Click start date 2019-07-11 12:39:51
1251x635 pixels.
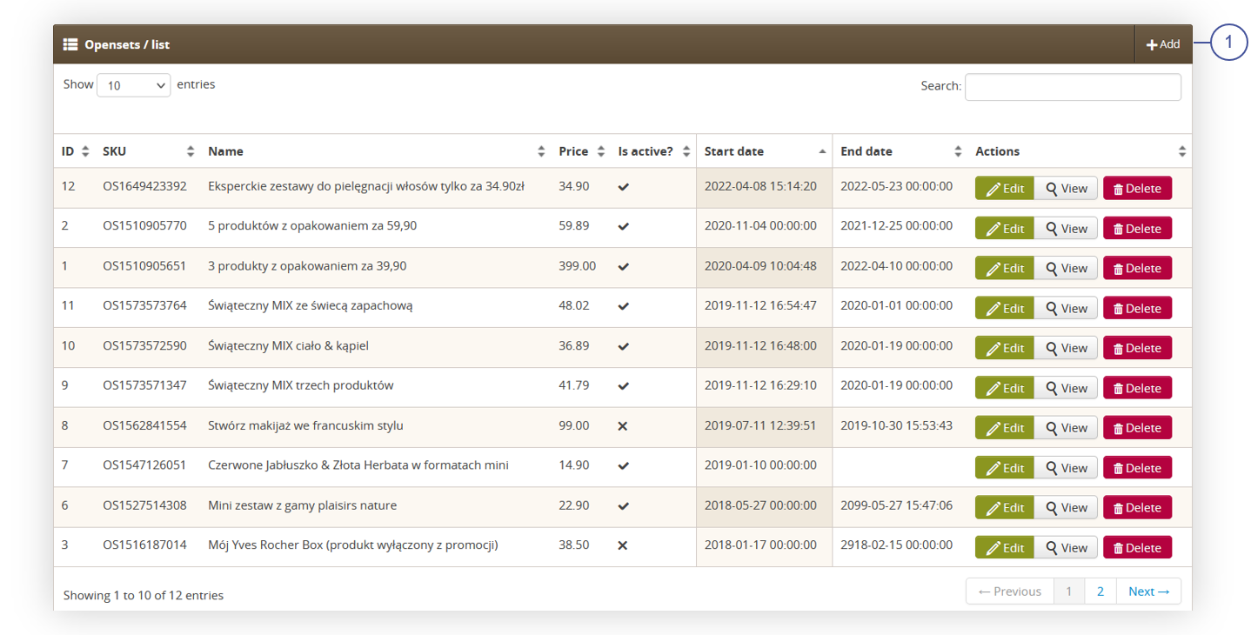[760, 425]
